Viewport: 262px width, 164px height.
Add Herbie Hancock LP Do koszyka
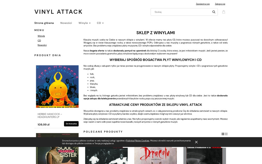pyautogui.click(x=71, y=124)
